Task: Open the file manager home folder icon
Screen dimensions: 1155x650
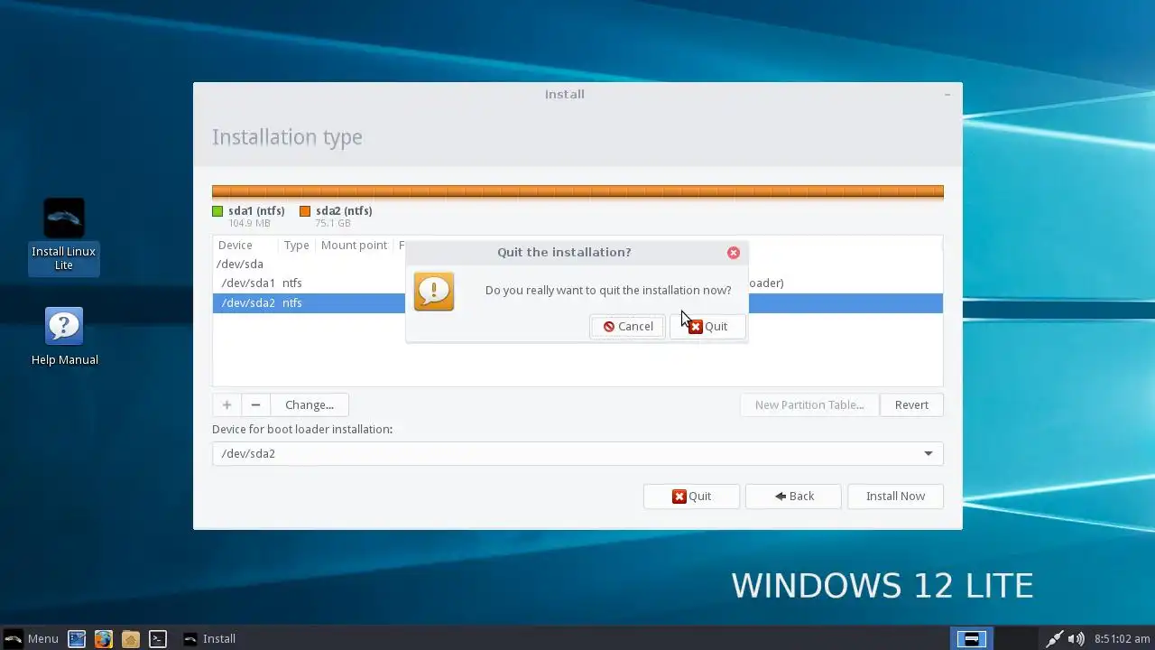Action: click(131, 638)
